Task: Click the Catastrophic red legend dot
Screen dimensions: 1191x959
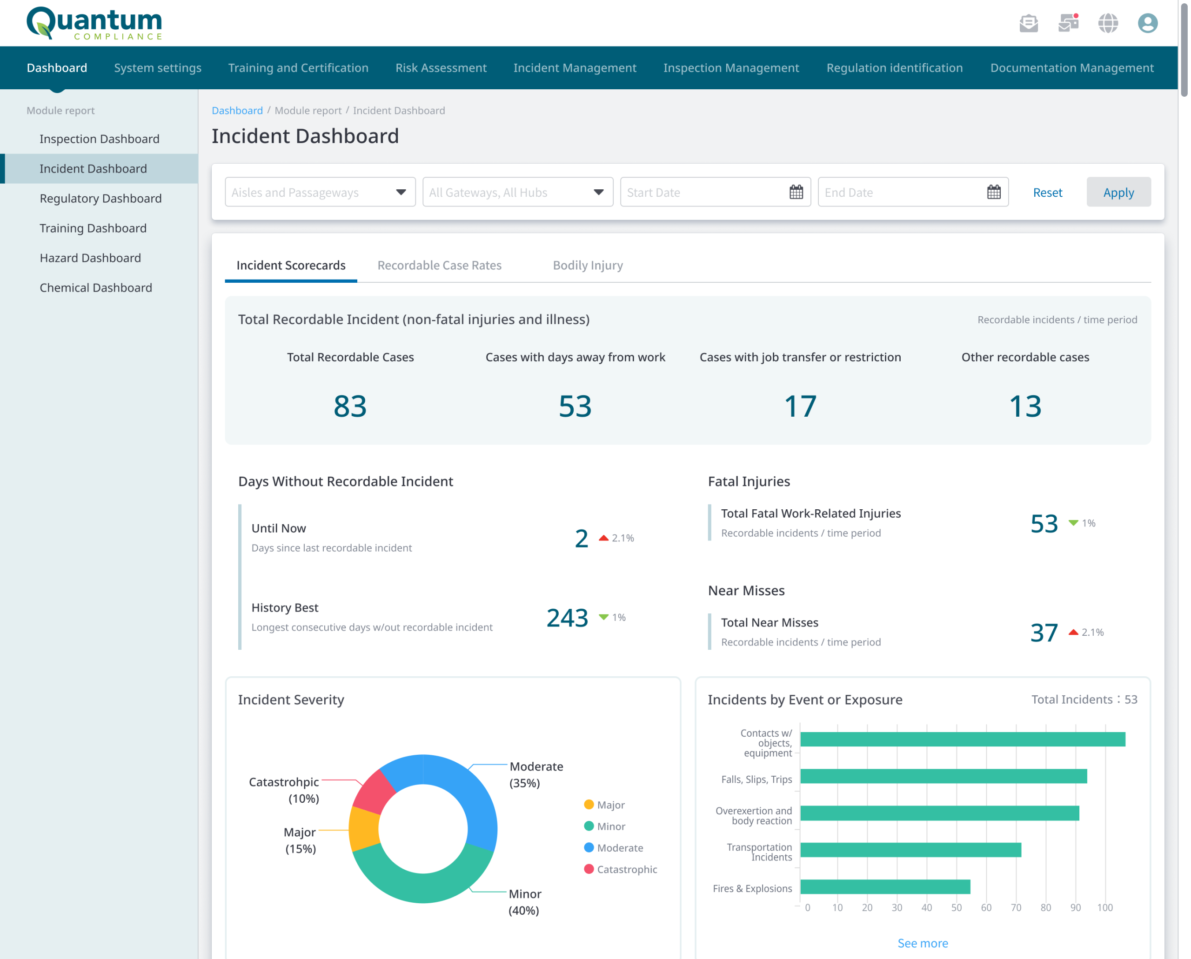Action: click(589, 870)
